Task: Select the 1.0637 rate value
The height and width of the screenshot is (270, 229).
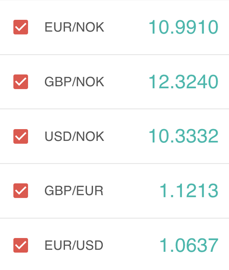Action: tap(189, 245)
